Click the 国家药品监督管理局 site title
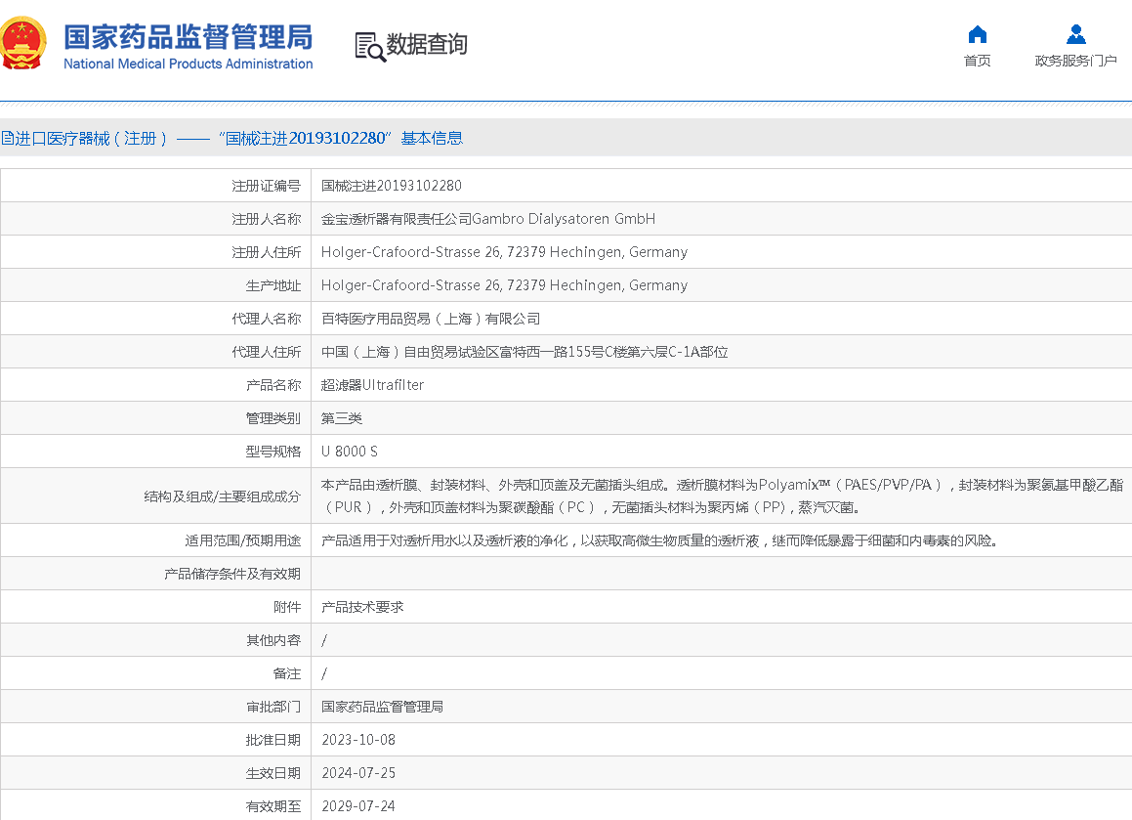1132x820 pixels. point(188,37)
